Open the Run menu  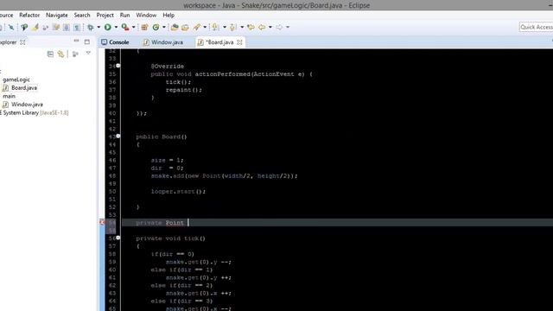pyautogui.click(x=124, y=16)
